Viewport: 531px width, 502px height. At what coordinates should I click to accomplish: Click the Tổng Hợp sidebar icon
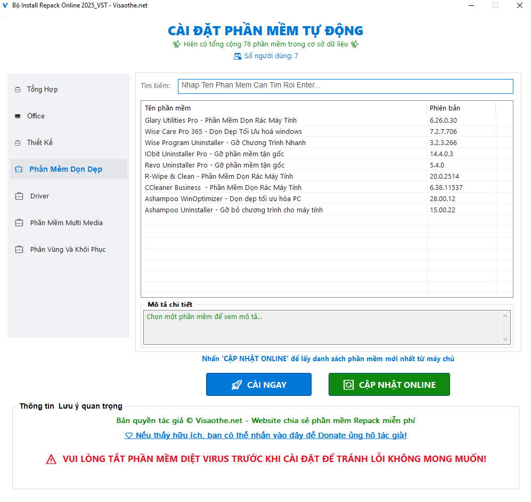[x=18, y=90]
